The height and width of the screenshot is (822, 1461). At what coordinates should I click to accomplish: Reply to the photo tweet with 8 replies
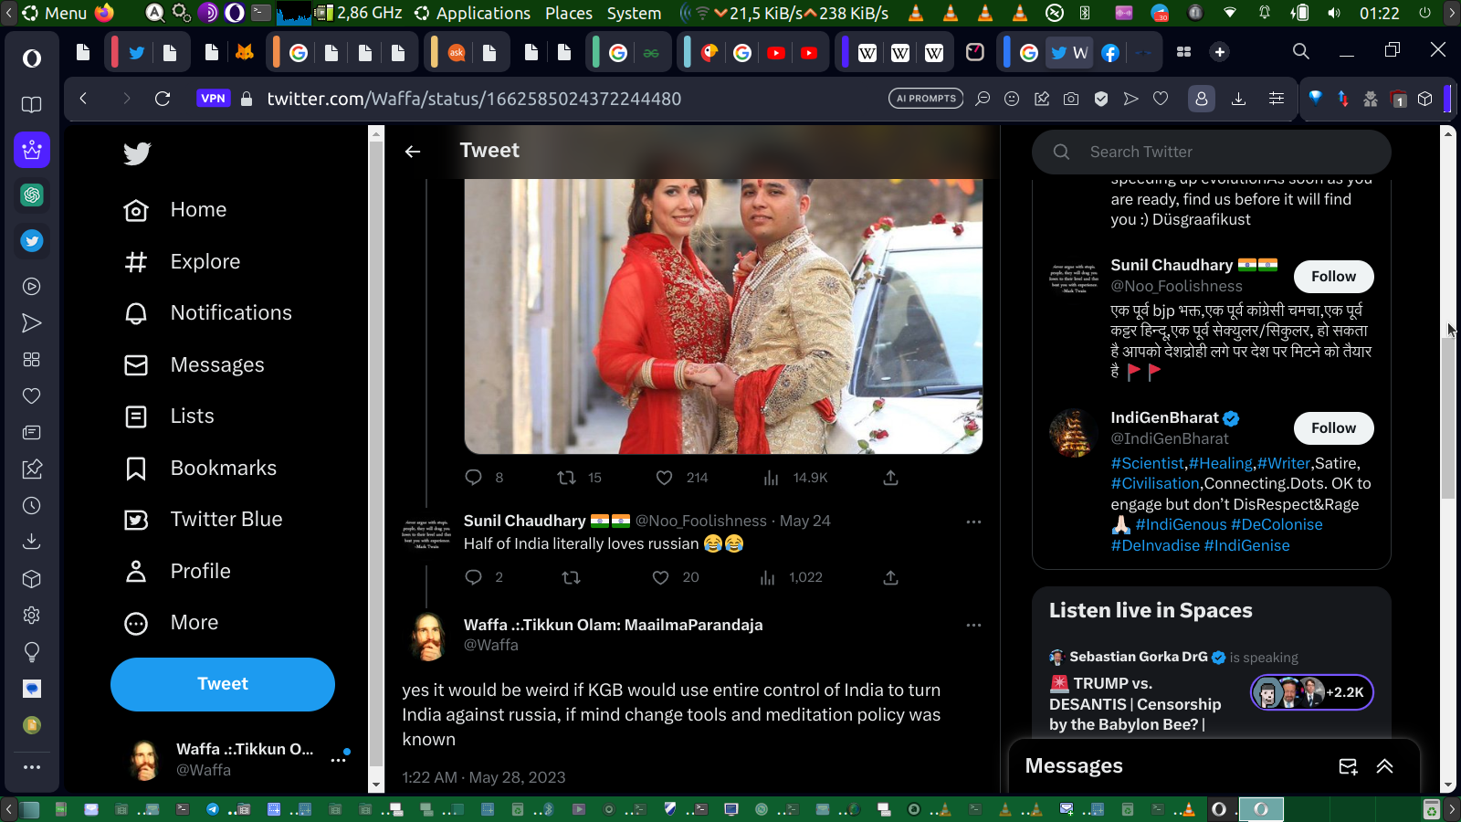[473, 478]
